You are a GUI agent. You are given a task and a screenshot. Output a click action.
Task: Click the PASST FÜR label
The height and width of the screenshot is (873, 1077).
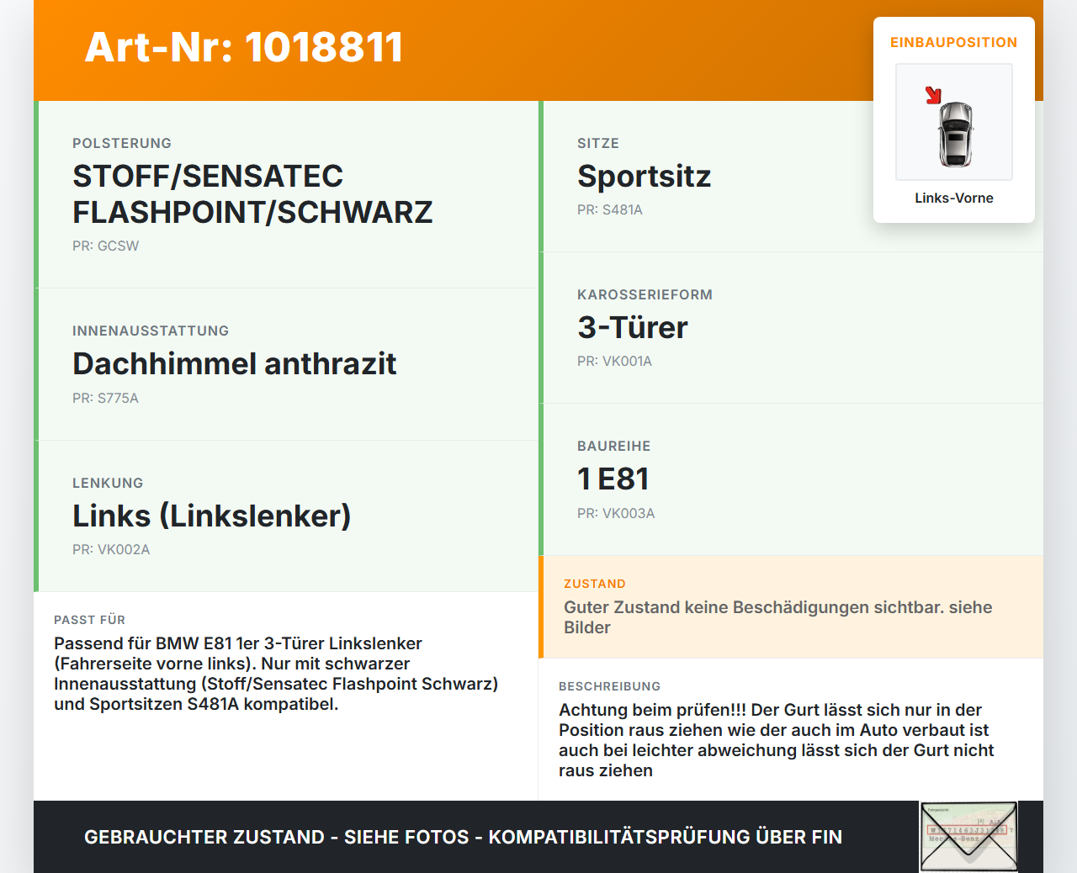89,620
